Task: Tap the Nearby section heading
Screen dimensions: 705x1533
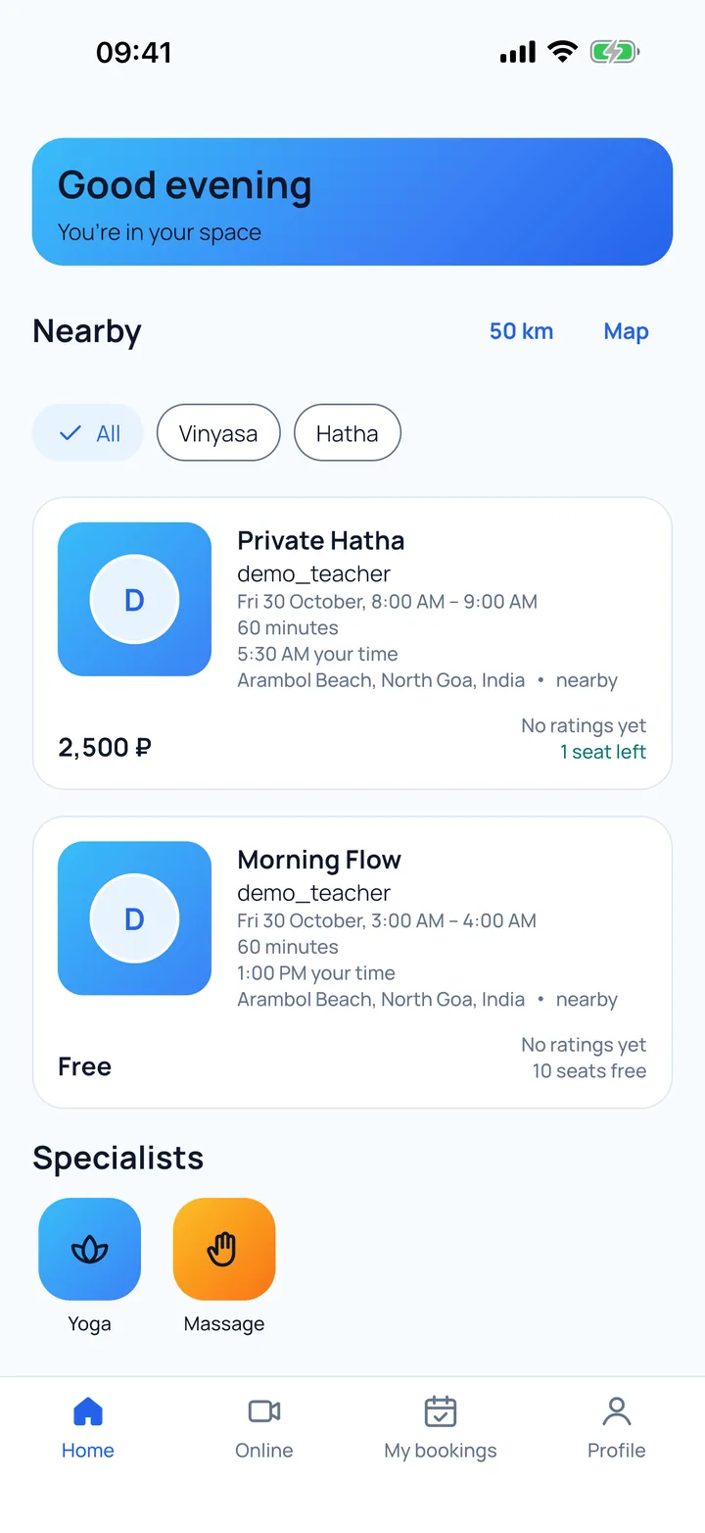Action: (87, 331)
